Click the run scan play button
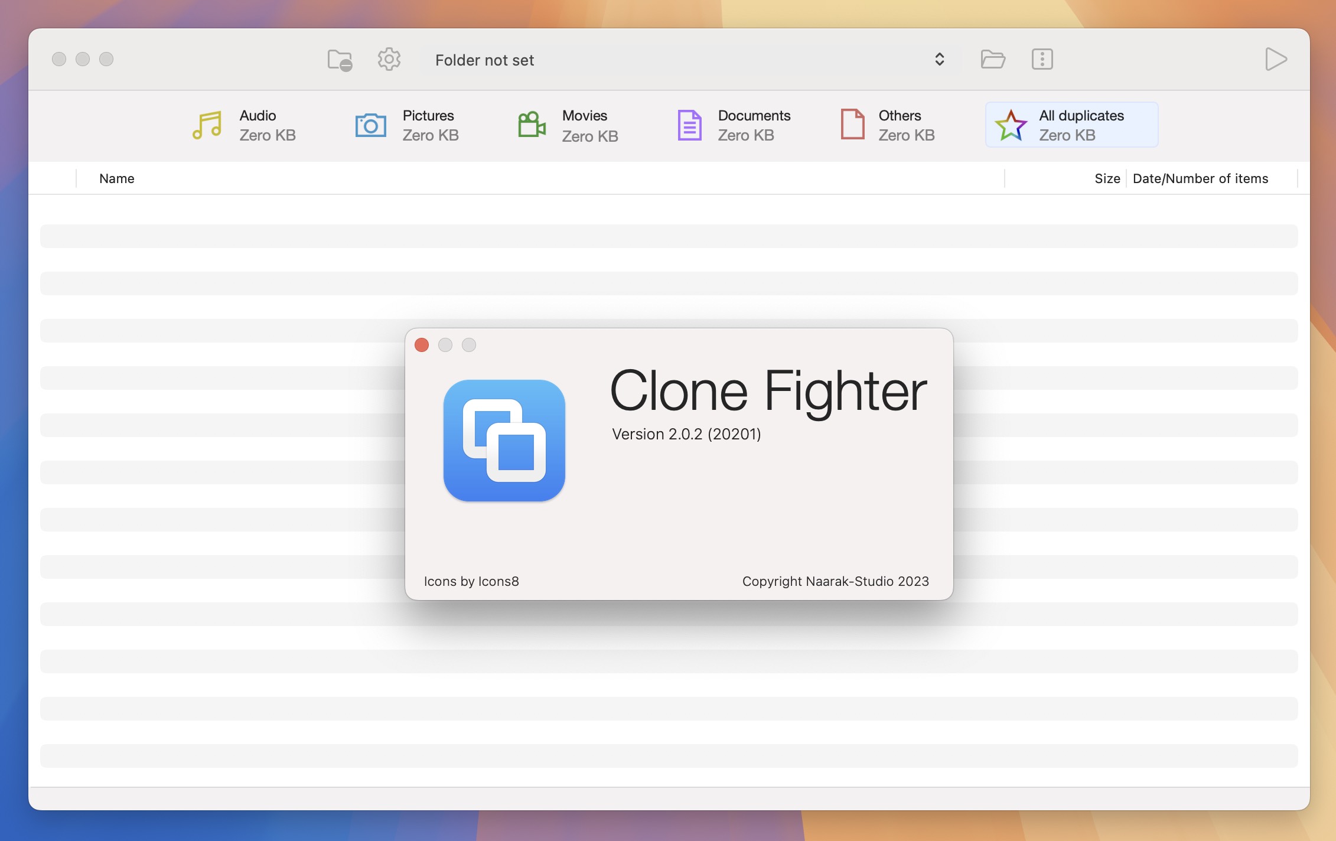 click(1276, 58)
